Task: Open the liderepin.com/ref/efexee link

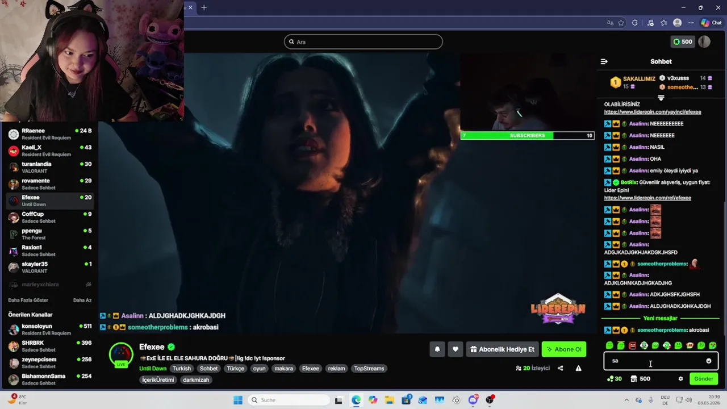Action: [x=647, y=198]
